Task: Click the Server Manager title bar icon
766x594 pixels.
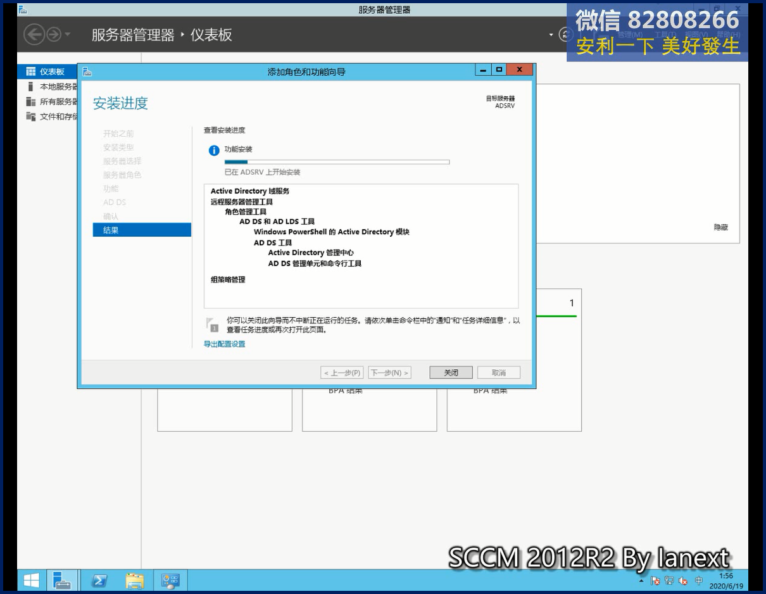Action: click(23, 9)
